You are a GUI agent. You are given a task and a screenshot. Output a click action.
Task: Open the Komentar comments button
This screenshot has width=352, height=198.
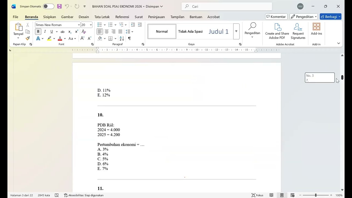(x=276, y=17)
